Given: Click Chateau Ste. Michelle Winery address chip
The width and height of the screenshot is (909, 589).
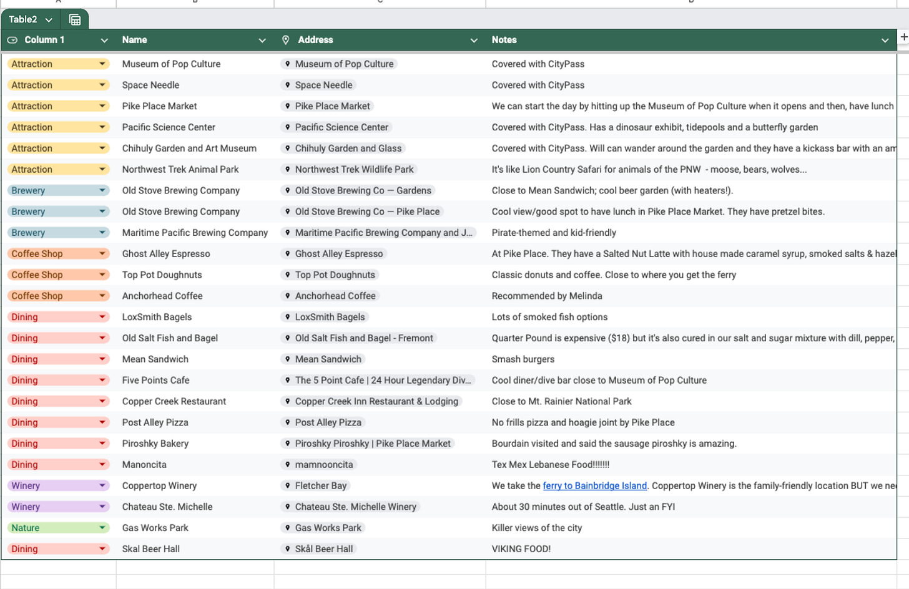Looking at the screenshot, I should coord(351,507).
